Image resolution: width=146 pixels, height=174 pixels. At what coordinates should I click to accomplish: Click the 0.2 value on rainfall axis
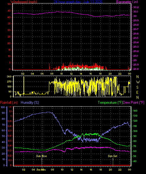pyautogui.click(x=10, y=156)
